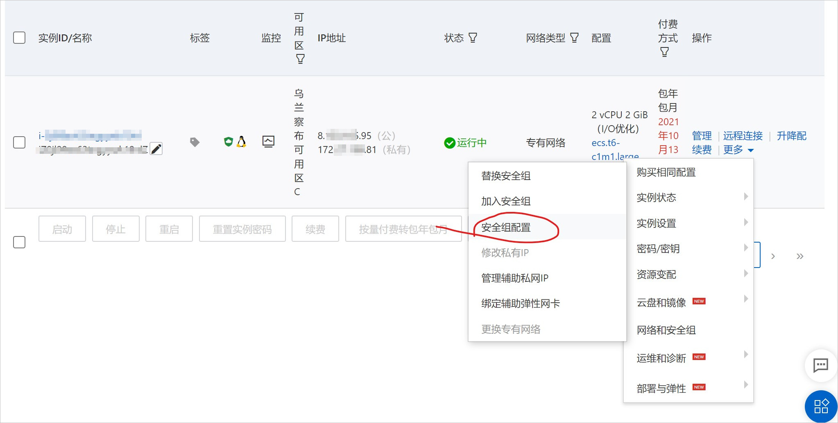This screenshot has height=423, width=838.
Task: Expand the 密码/密钥 submenu
Action: click(x=689, y=248)
